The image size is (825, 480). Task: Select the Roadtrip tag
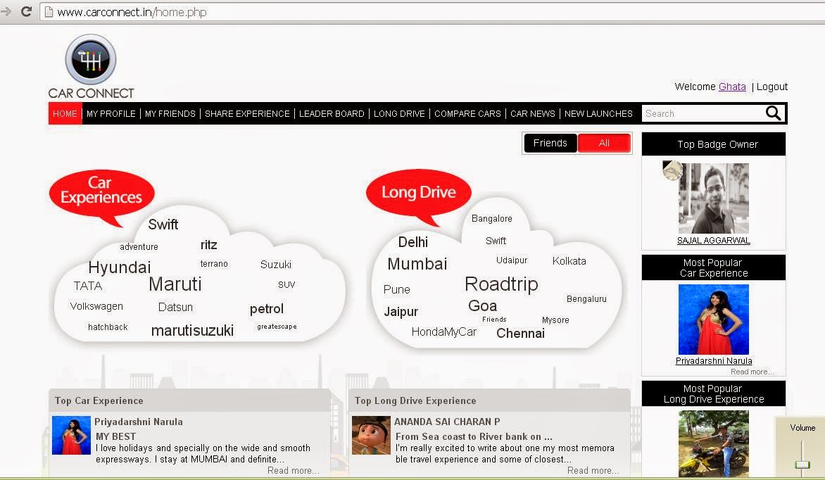click(501, 284)
